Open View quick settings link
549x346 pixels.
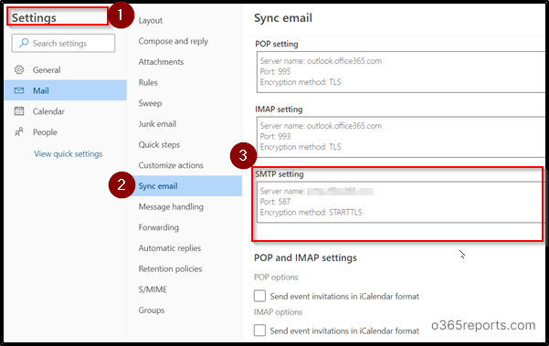[69, 154]
